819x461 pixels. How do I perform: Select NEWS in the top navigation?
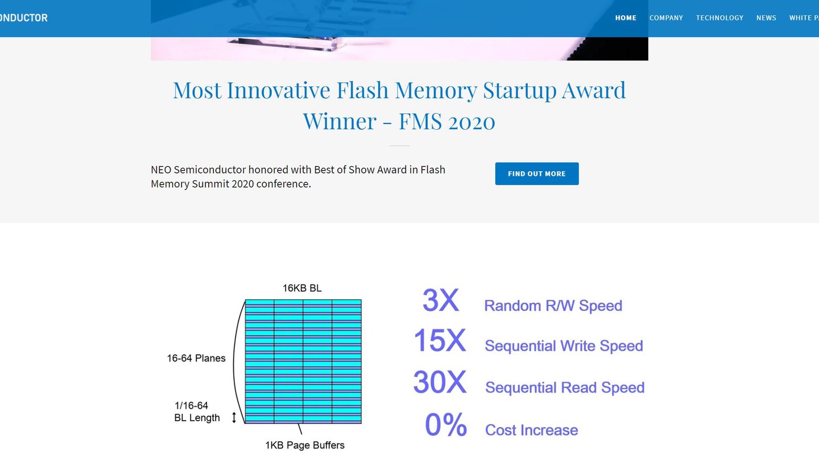766,18
